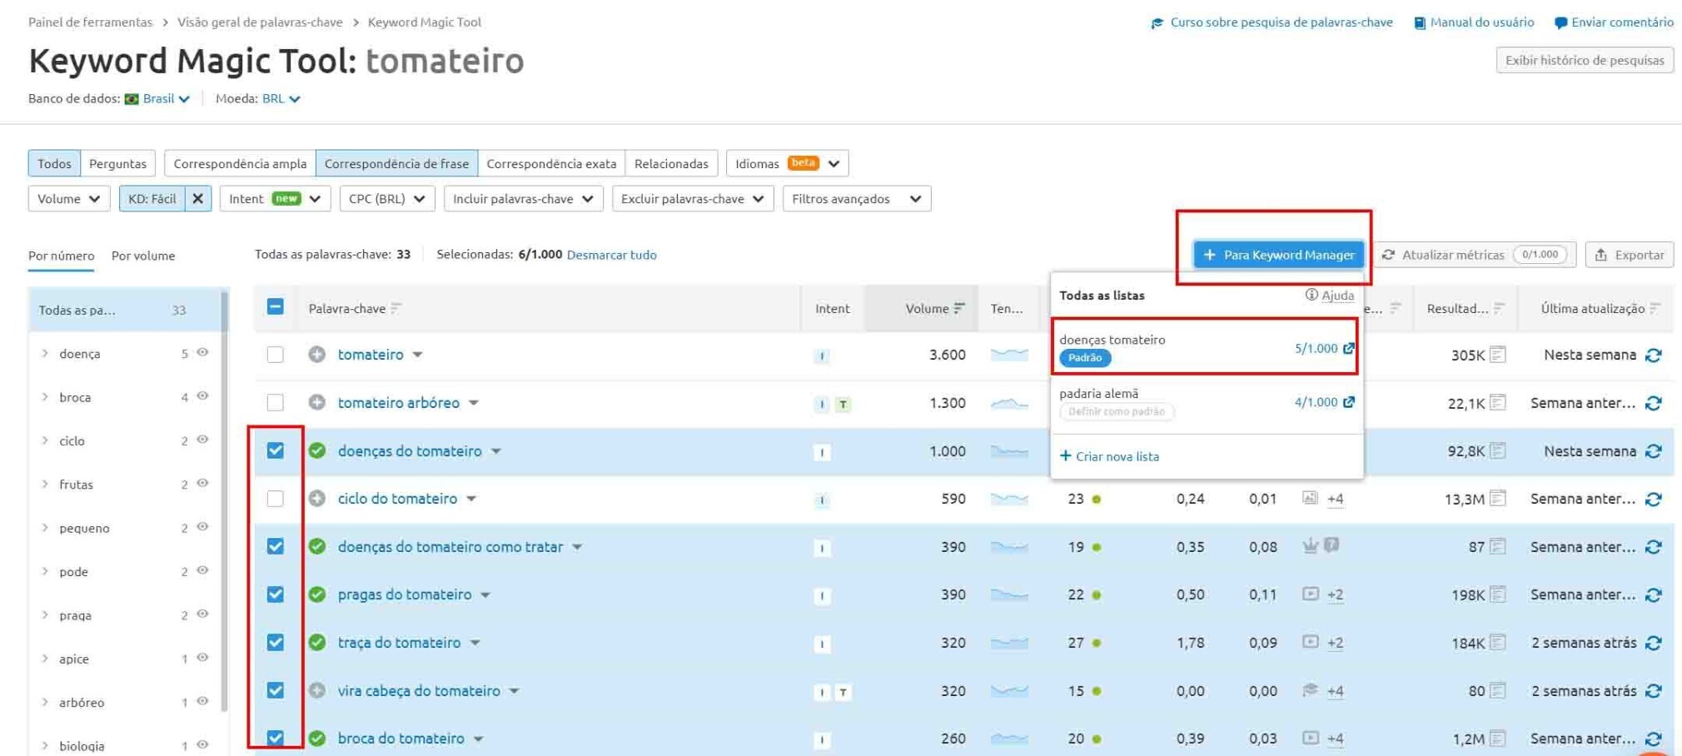Change currency BRL dropdown
Viewport: 1682px width, 756px height.
(281, 99)
